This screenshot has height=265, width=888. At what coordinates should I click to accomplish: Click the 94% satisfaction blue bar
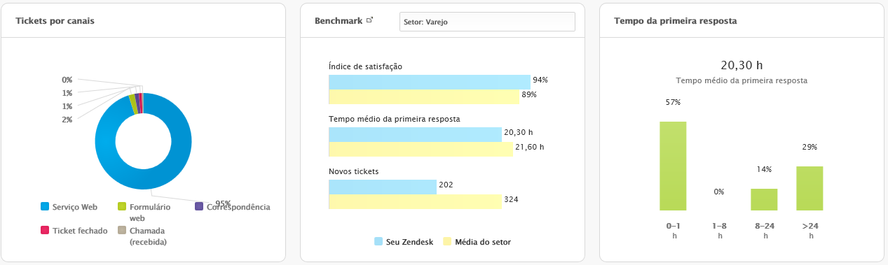[430, 81]
